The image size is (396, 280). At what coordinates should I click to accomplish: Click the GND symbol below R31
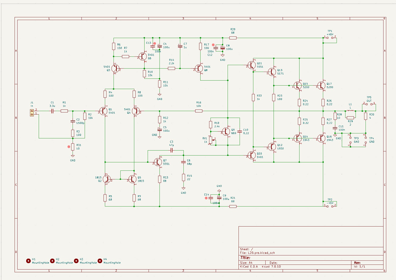pos(73,156)
